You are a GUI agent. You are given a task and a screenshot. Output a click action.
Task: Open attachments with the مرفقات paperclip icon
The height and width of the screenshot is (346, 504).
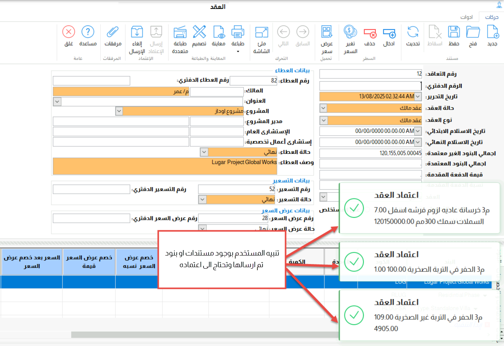point(113,31)
